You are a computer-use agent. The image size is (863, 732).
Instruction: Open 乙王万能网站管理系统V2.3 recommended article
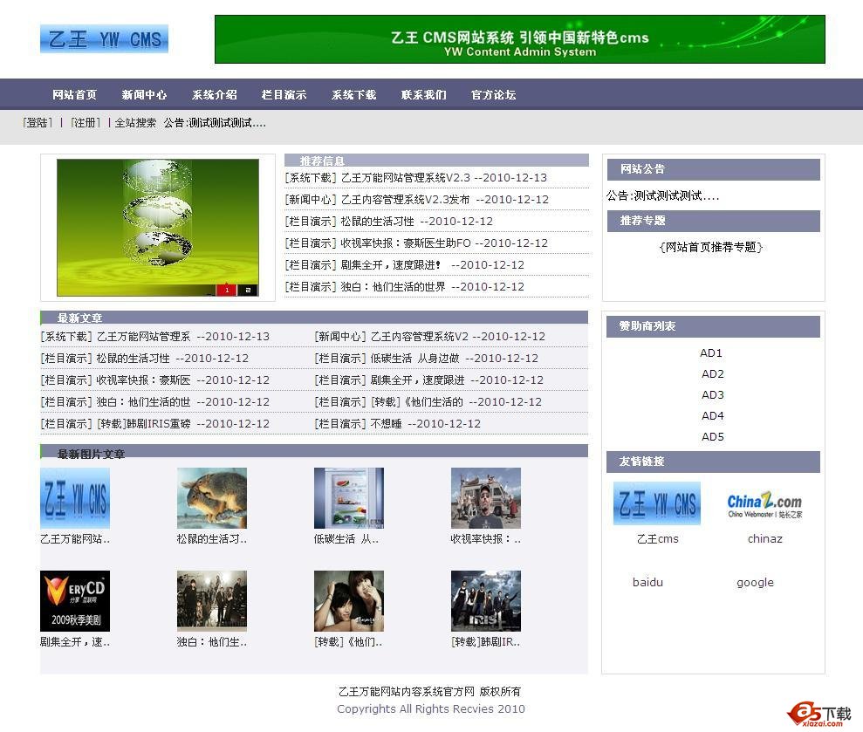click(406, 178)
